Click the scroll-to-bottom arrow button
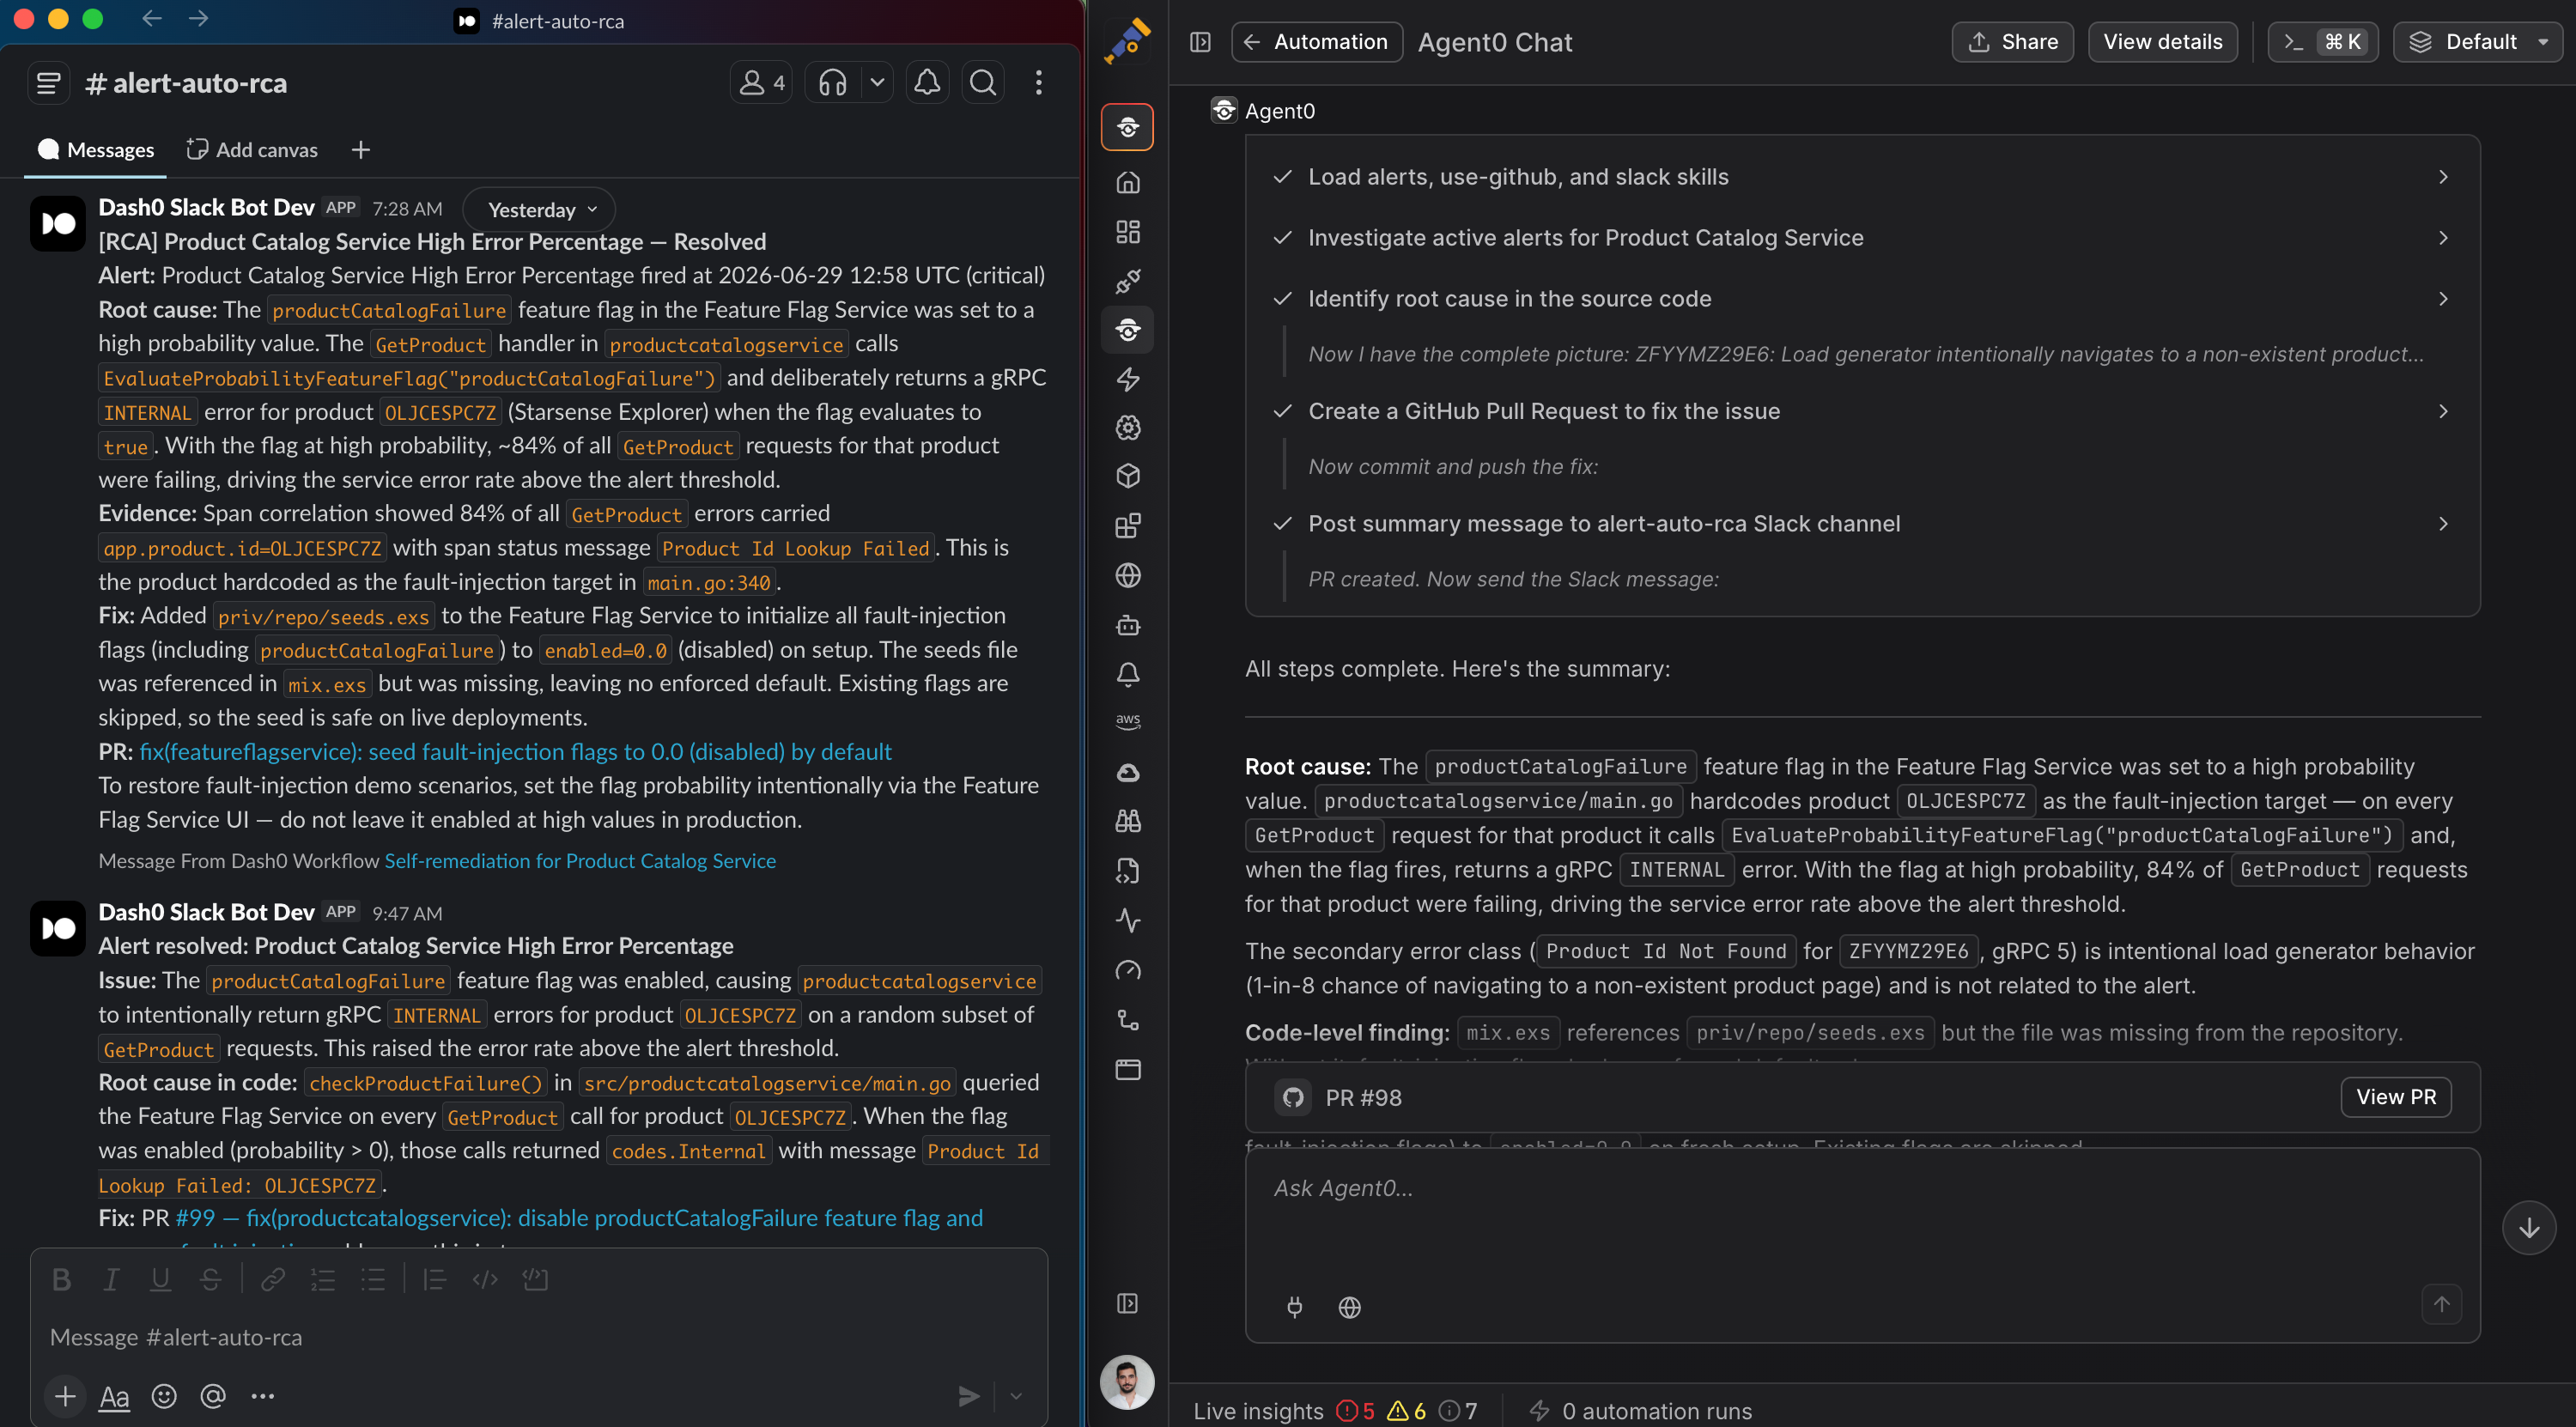This screenshot has width=2576, height=1427. pyautogui.click(x=2528, y=1227)
